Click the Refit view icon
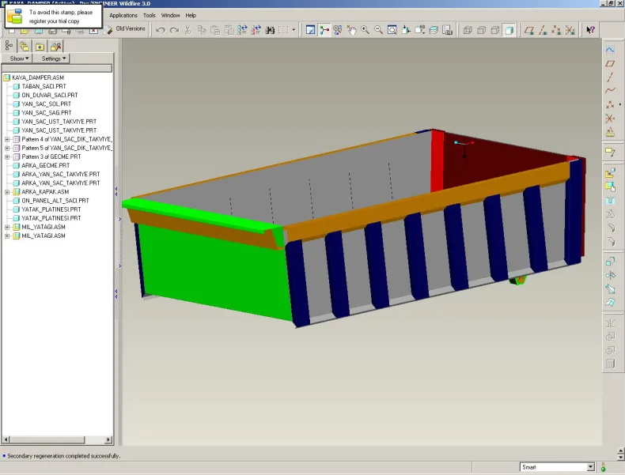Image resolution: width=625 pixels, height=475 pixels. pos(392,30)
